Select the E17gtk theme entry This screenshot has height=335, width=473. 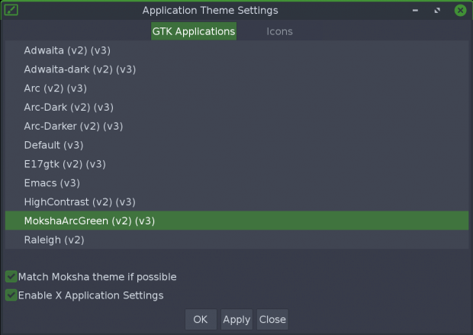pos(236,164)
